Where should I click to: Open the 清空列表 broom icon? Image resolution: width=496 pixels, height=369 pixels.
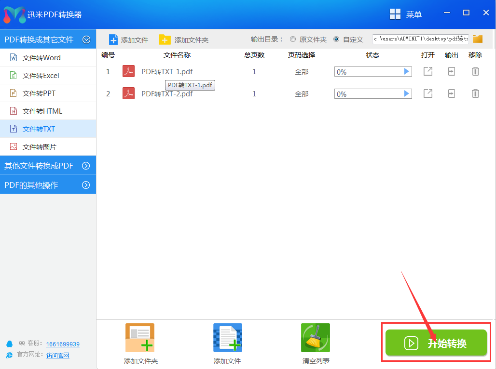click(x=315, y=337)
